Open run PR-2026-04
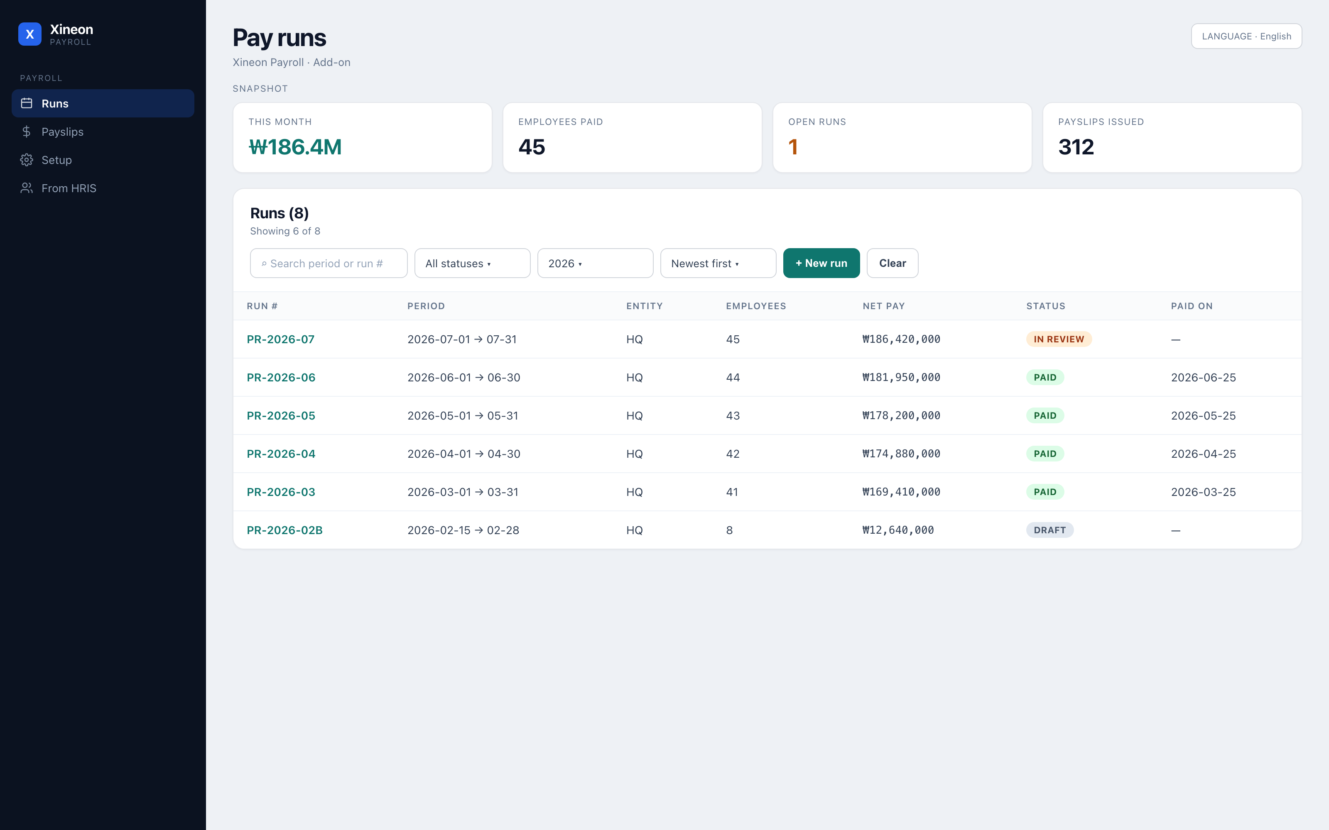Image resolution: width=1329 pixels, height=830 pixels. click(x=281, y=454)
